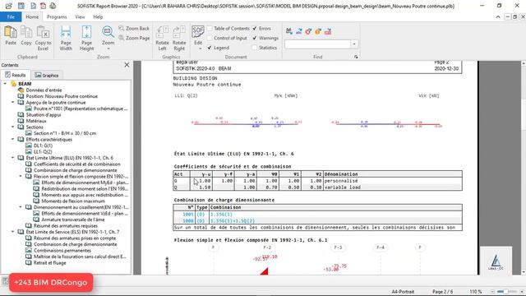This screenshot has width=526, height=296.
Task: Collapse Flexion simple et flexion composée node
Action: coord(21,176)
